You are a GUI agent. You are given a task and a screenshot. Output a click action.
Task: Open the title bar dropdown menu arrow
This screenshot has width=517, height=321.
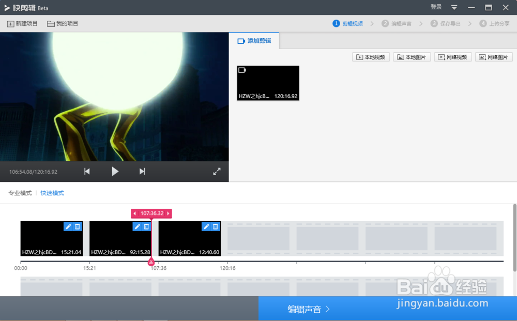coord(454,8)
